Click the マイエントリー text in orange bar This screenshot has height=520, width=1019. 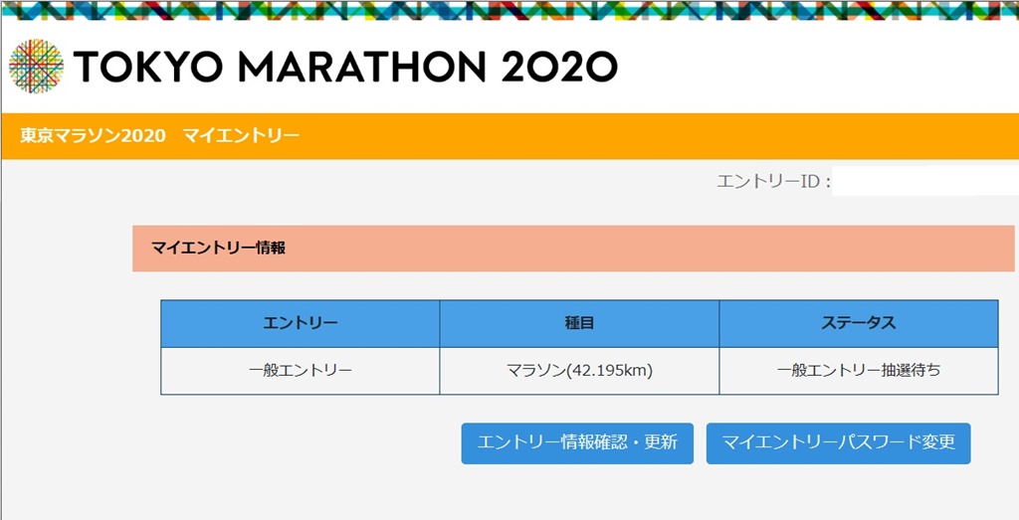241,136
